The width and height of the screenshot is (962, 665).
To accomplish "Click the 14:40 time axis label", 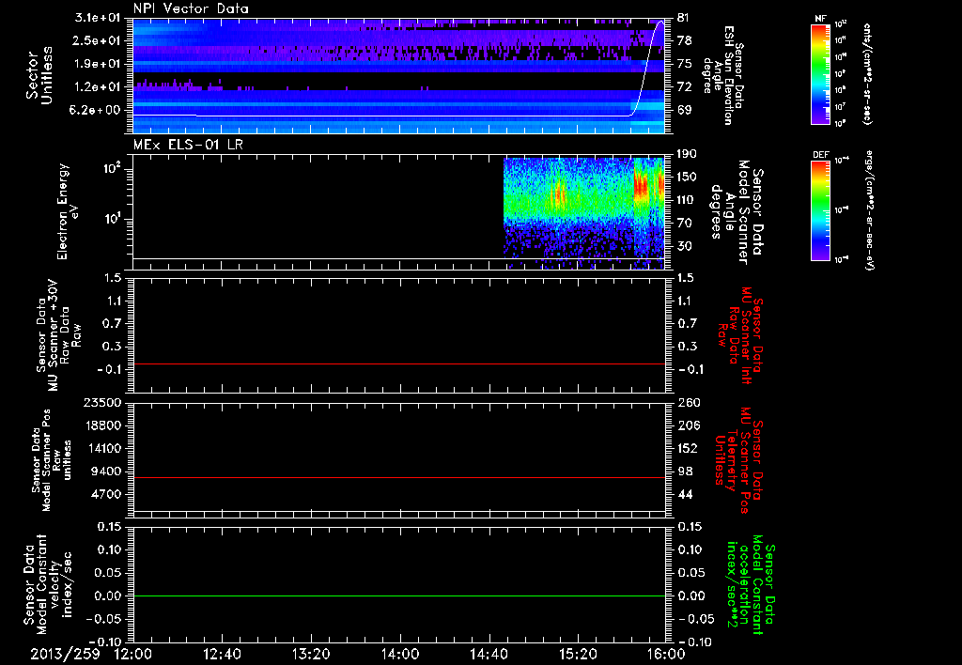I will tap(489, 654).
